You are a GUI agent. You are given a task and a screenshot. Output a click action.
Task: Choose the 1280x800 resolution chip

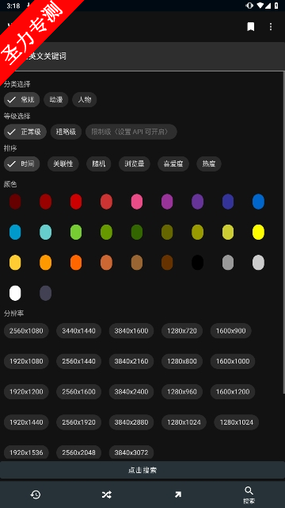(182, 361)
